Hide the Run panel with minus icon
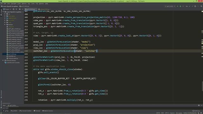Viewport: 203px width, 114px height. 202,105
